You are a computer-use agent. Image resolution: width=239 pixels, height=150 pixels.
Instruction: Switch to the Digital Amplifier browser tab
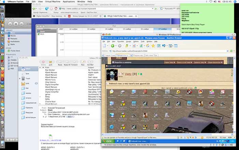(50, 16)
